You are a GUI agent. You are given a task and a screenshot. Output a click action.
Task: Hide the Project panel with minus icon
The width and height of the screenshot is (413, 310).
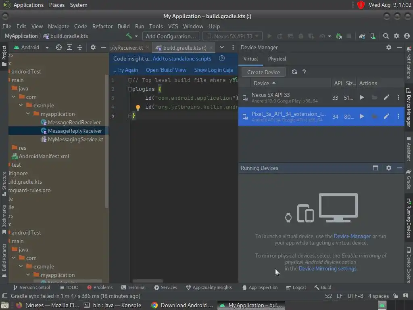pyautogui.click(x=104, y=47)
